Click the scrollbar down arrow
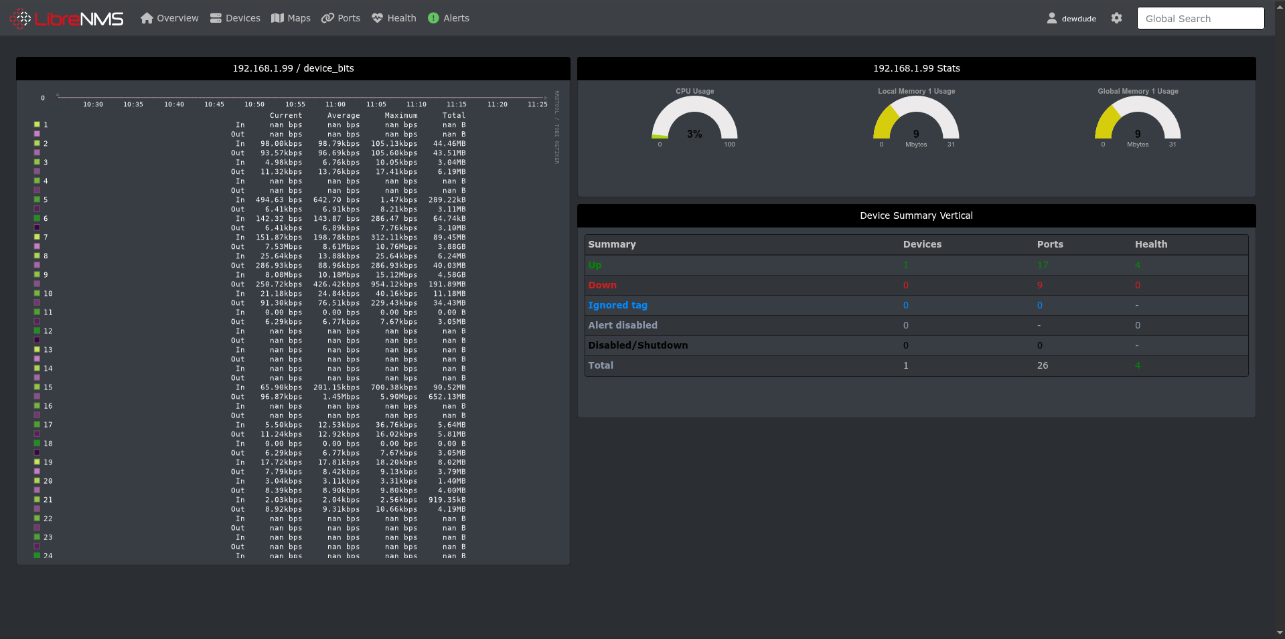Image resolution: width=1285 pixels, height=639 pixels. tap(1280, 632)
